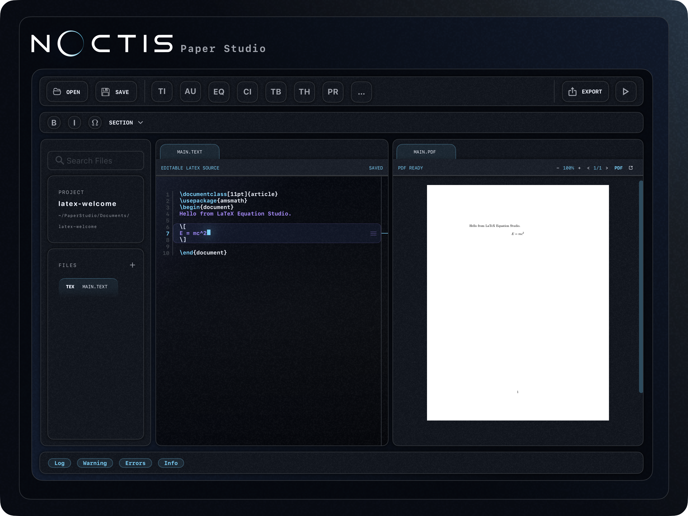
Task: Expand the SECTION dropdown
Action: tap(126, 122)
